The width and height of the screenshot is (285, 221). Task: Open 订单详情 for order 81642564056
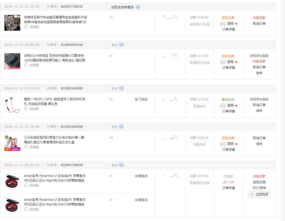229,150
